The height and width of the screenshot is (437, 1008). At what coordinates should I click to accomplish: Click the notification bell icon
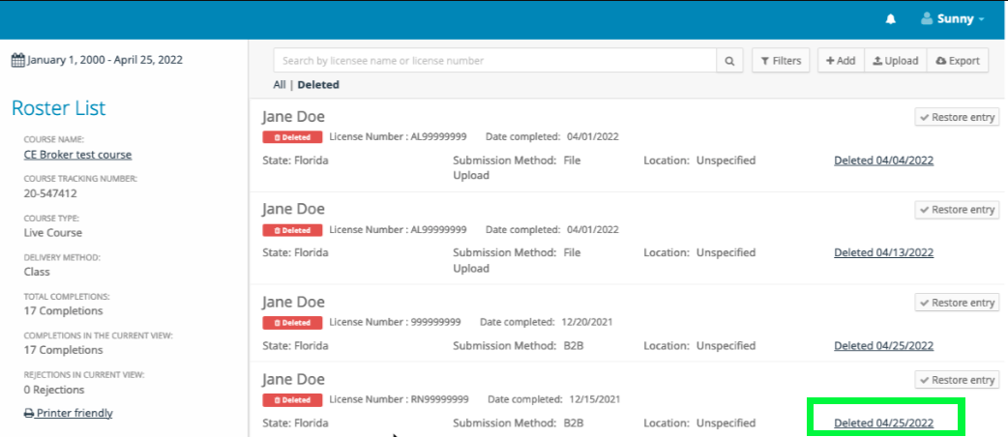click(x=892, y=19)
